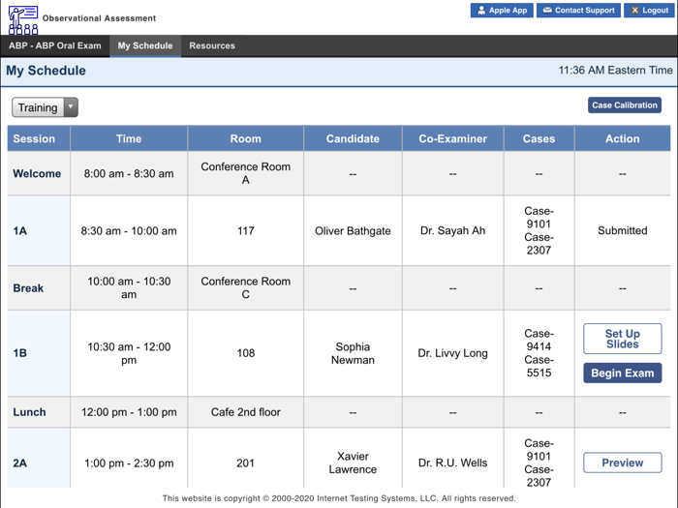This screenshot has width=678, height=508.
Task: Click the envelope icon on Contact Support
Action: (x=547, y=11)
